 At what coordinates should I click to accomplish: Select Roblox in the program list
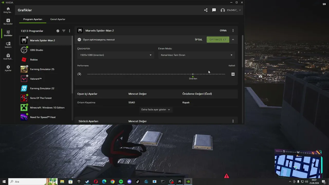coord(46,60)
